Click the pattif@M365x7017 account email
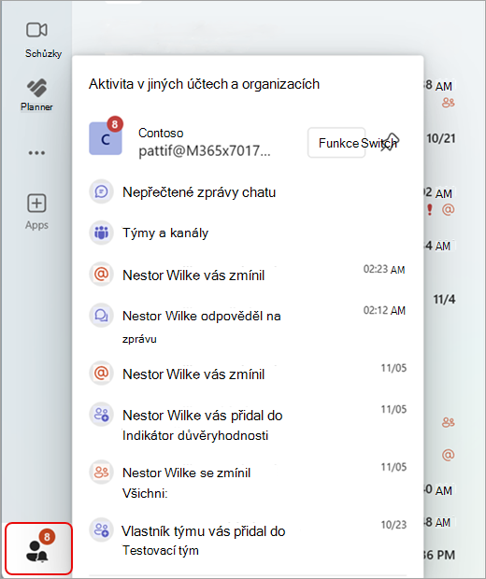This screenshot has width=486, height=579. click(205, 151)
